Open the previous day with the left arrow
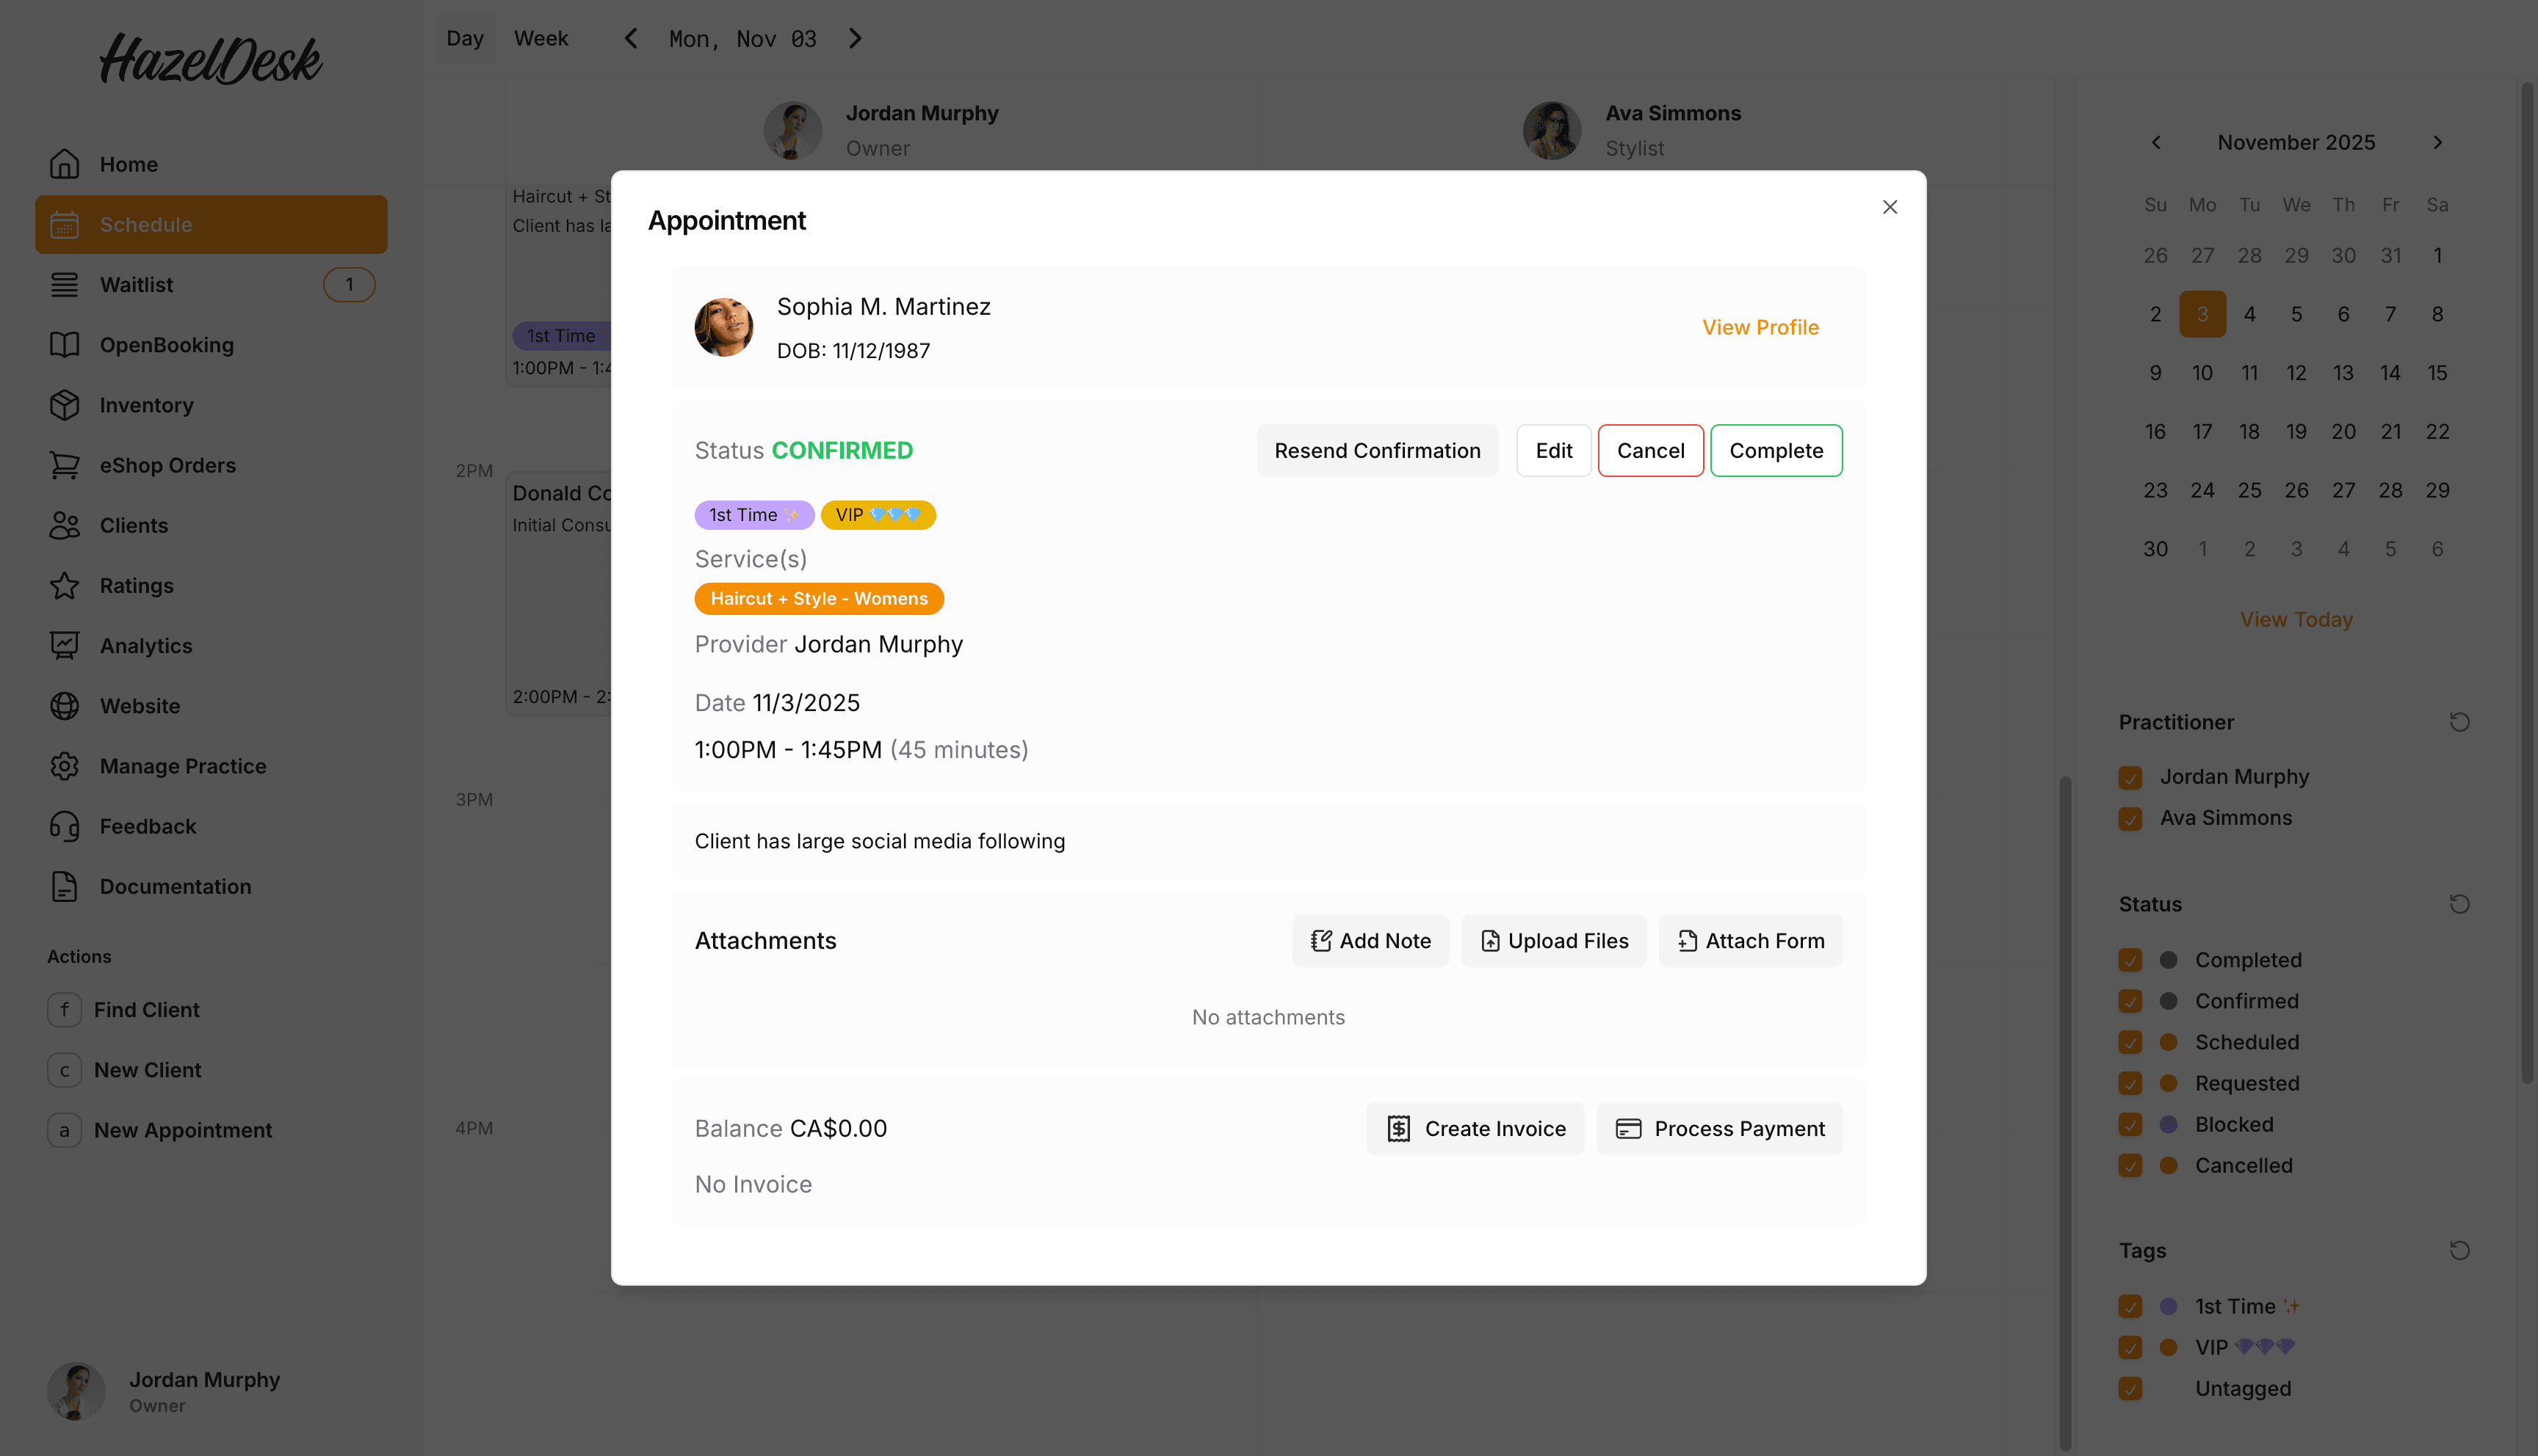The height and width of the screenshot is (1456, 2538). (630, 38)
